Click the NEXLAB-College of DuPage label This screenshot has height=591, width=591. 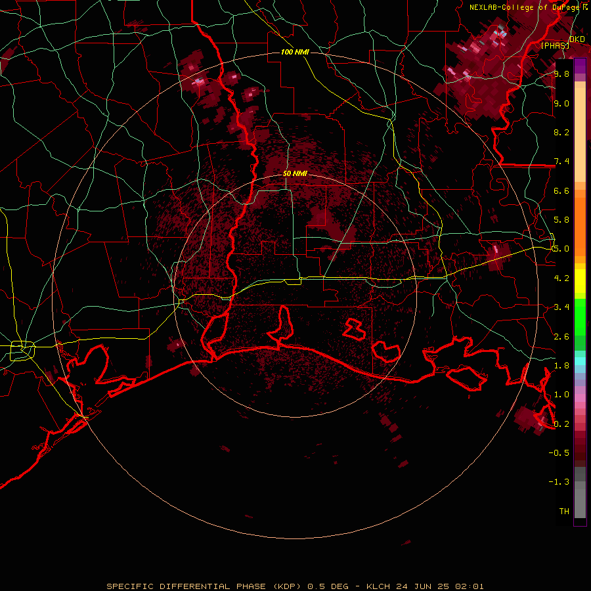(x=525, y=7)
